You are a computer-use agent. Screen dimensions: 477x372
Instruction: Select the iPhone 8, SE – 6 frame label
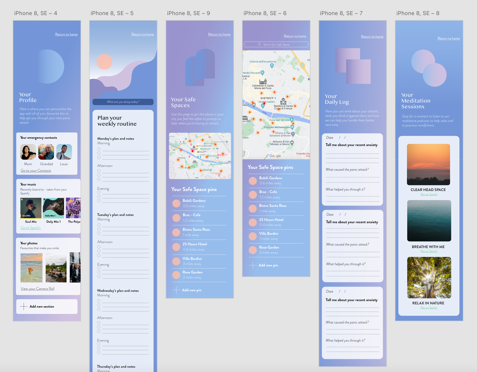coord(265,13)
